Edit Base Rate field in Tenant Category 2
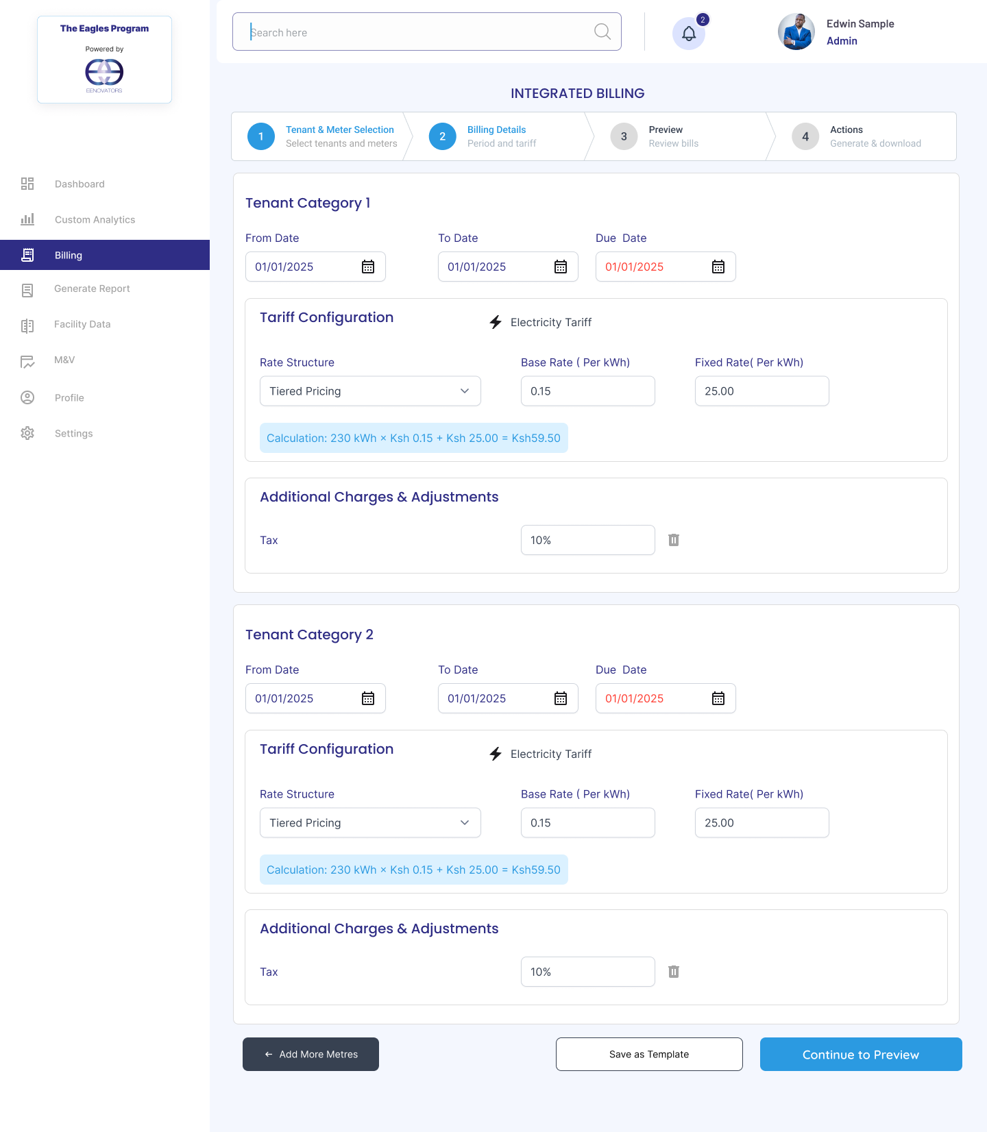Image resolution: width=987 pixels, height=1132 pixels. 588,823
